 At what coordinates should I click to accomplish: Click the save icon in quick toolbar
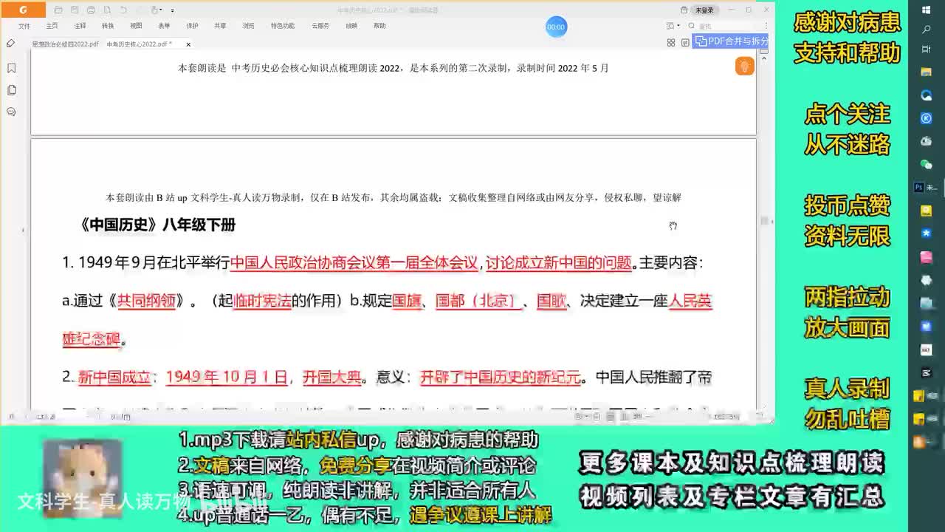pos(75,10)
